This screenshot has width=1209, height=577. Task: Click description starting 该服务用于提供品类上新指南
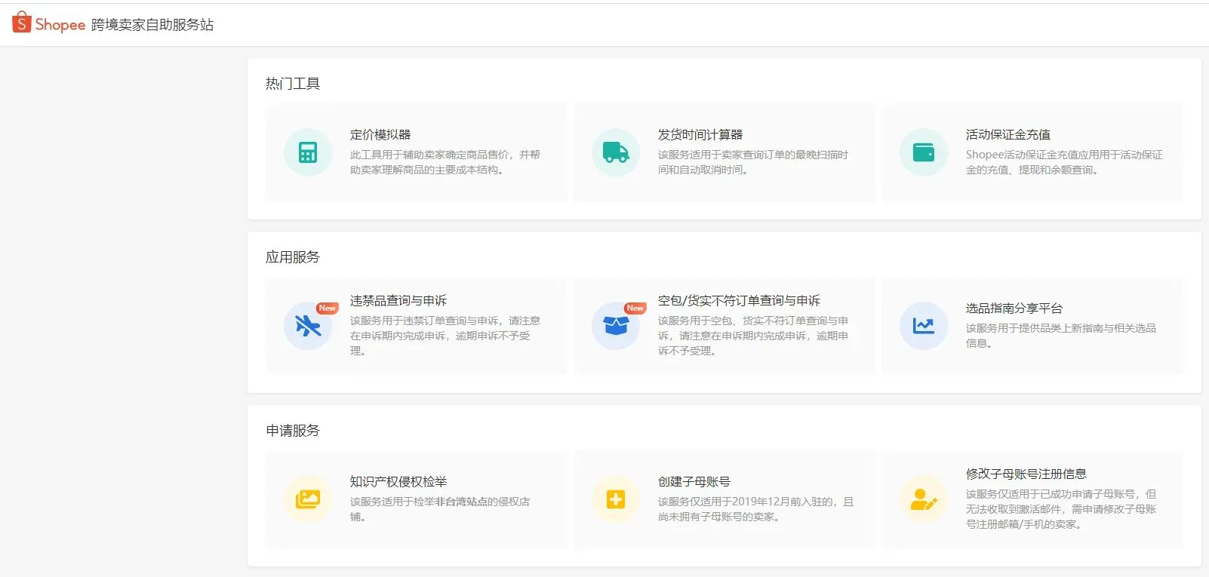pyautogui.click(x=1061, y=336)
